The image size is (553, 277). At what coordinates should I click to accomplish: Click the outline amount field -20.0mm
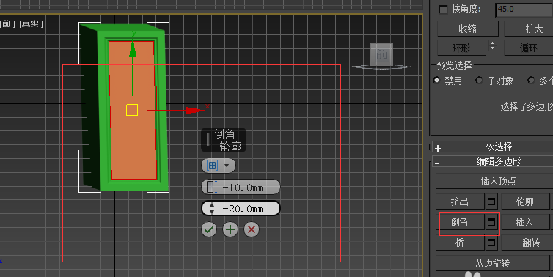[241, 208]
